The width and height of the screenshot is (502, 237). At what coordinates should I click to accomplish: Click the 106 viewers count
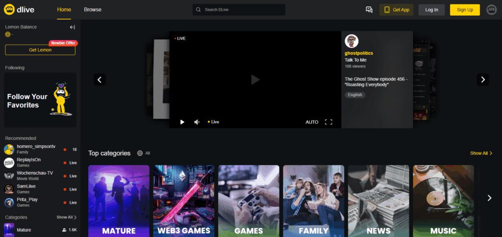pos(355,66)
